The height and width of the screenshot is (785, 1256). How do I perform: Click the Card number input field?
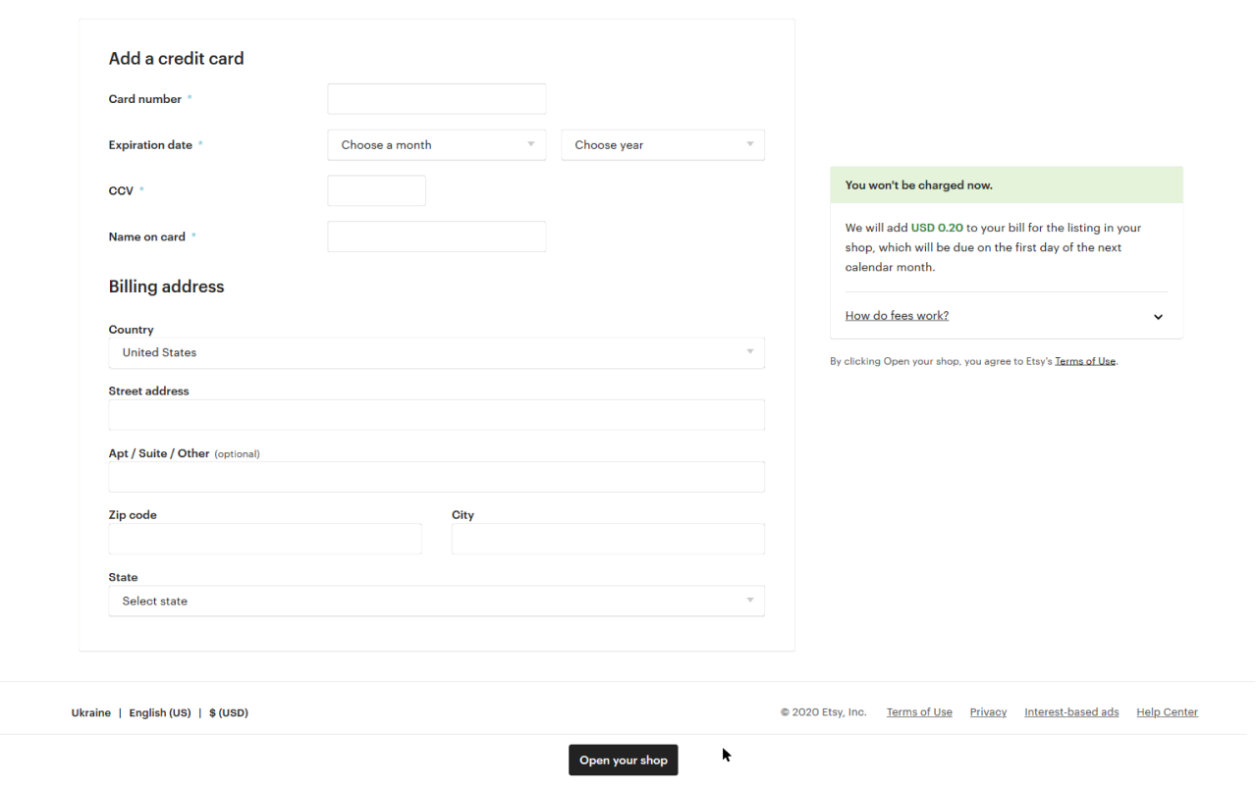tap(436, 99)
